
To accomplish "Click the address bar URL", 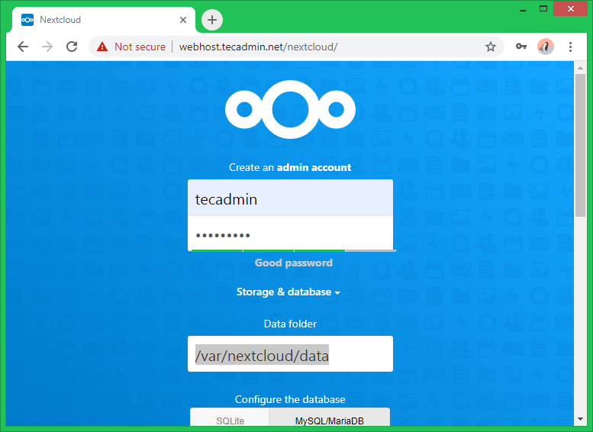I will pyautogui.click(x=258, y=47).
